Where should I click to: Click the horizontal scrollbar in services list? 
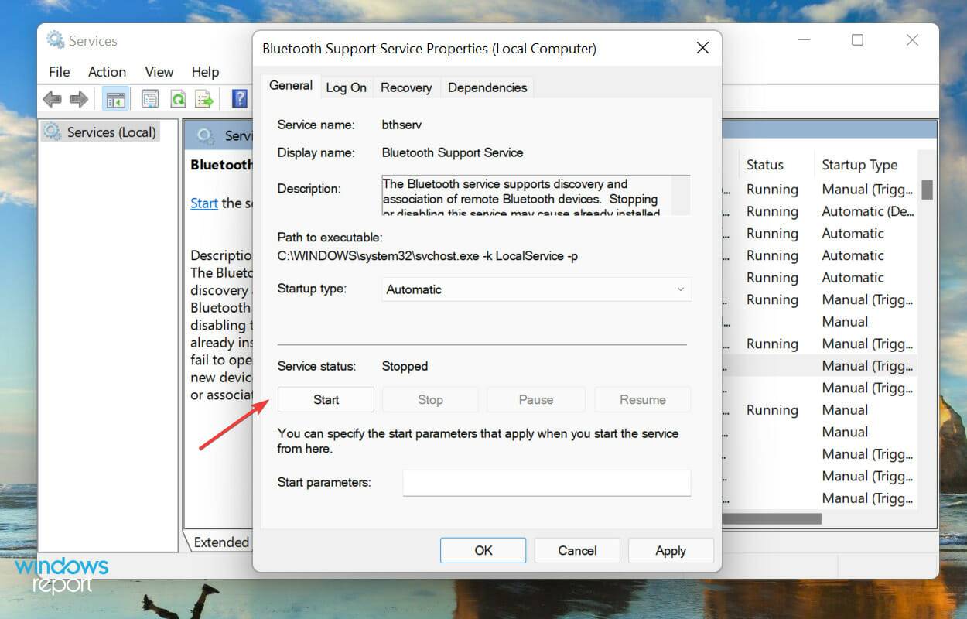coord(771,518)
